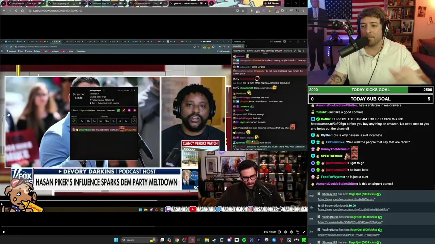
Task: Toggle picture-in-picture on the video player
Action: [298, 232]
